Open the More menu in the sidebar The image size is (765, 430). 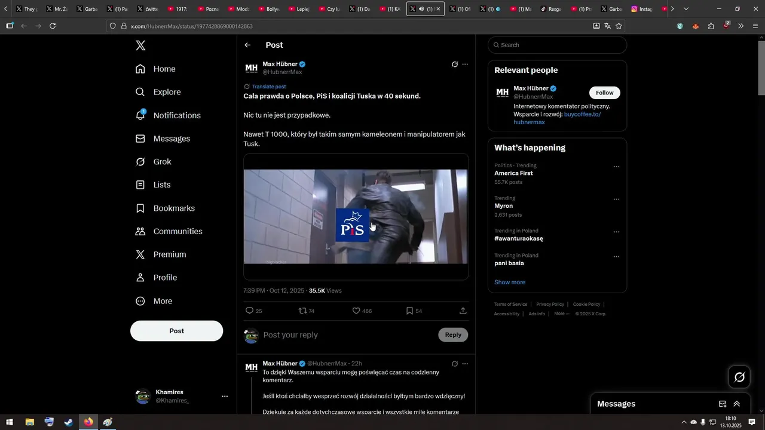[154, 301]
